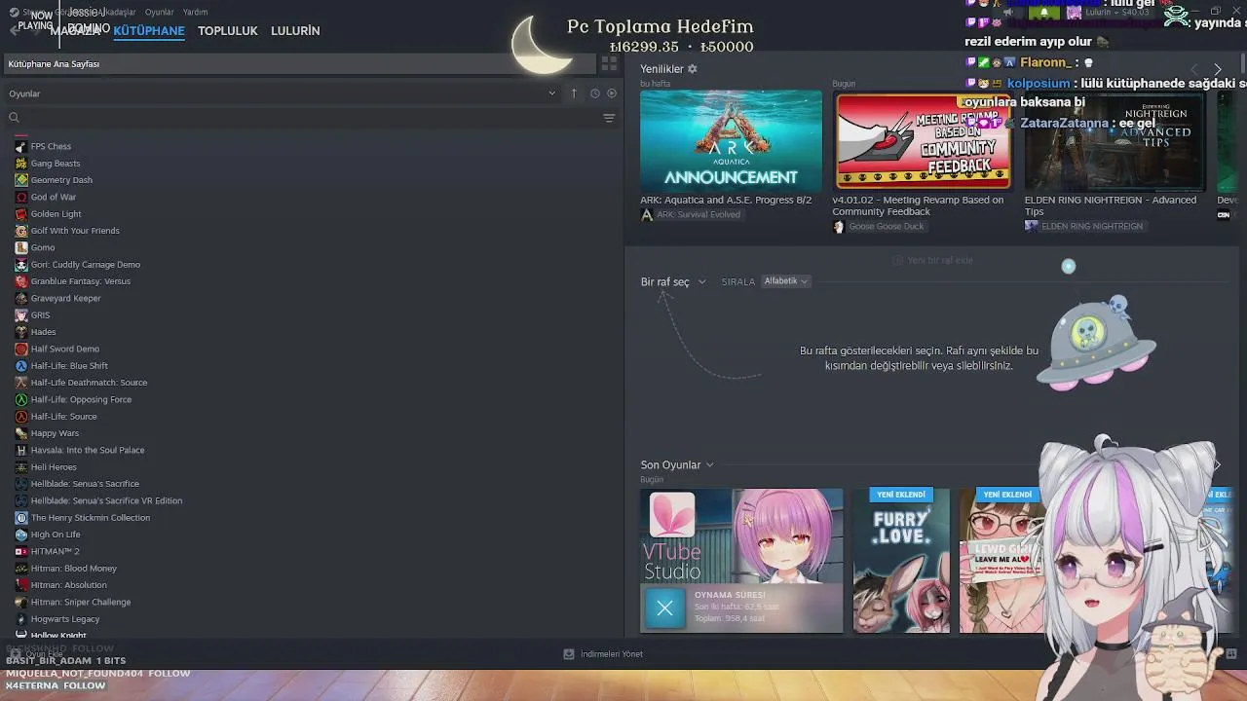This screenshot has height=701, width=1247.
Task: Click Hitman: Blood Money icon
Action: 21,569
